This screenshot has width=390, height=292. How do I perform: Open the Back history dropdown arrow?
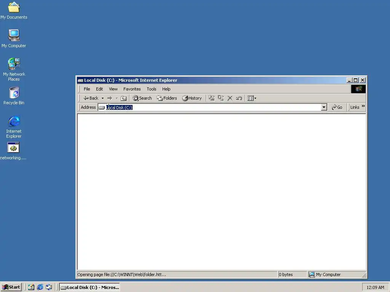pyautogui.click(x=102, y=98)
